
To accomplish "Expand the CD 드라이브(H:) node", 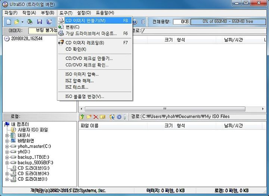I will (7, 174).
